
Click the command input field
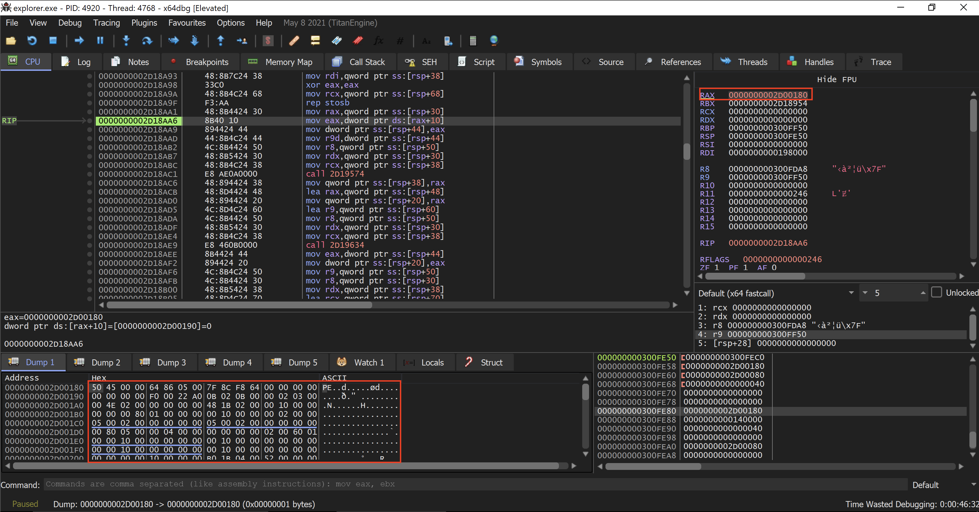click(475, 484)
